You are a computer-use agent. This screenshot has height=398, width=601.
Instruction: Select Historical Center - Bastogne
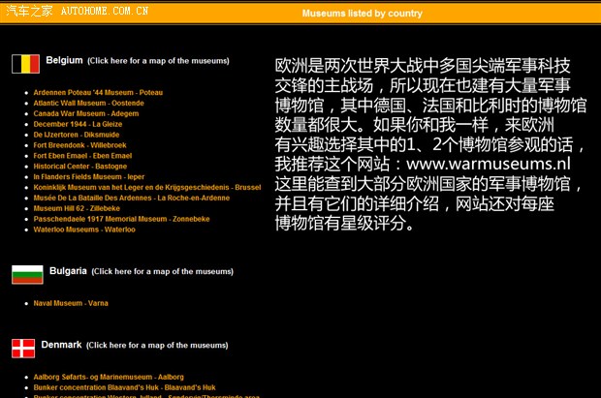(79, 166)
